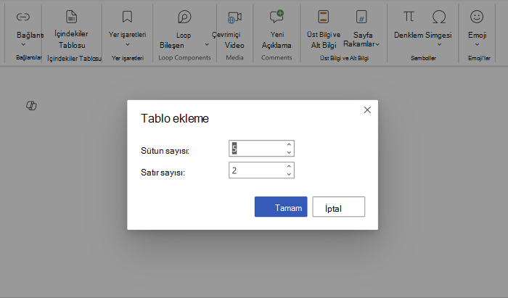Click the Yeni Açıklama label
The image size is (508, 298).
pyautogui.click(x=276, y=40)
